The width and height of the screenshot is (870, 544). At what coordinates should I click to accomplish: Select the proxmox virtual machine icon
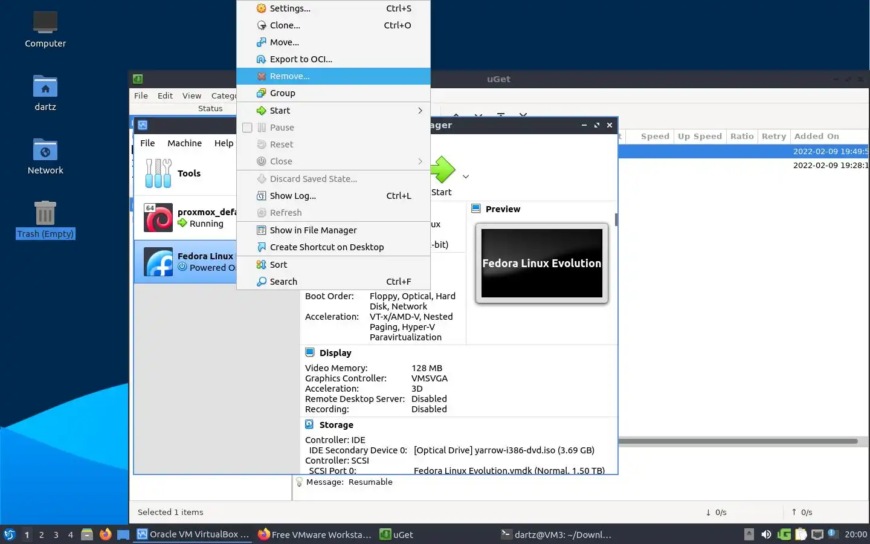click(158, 218)
